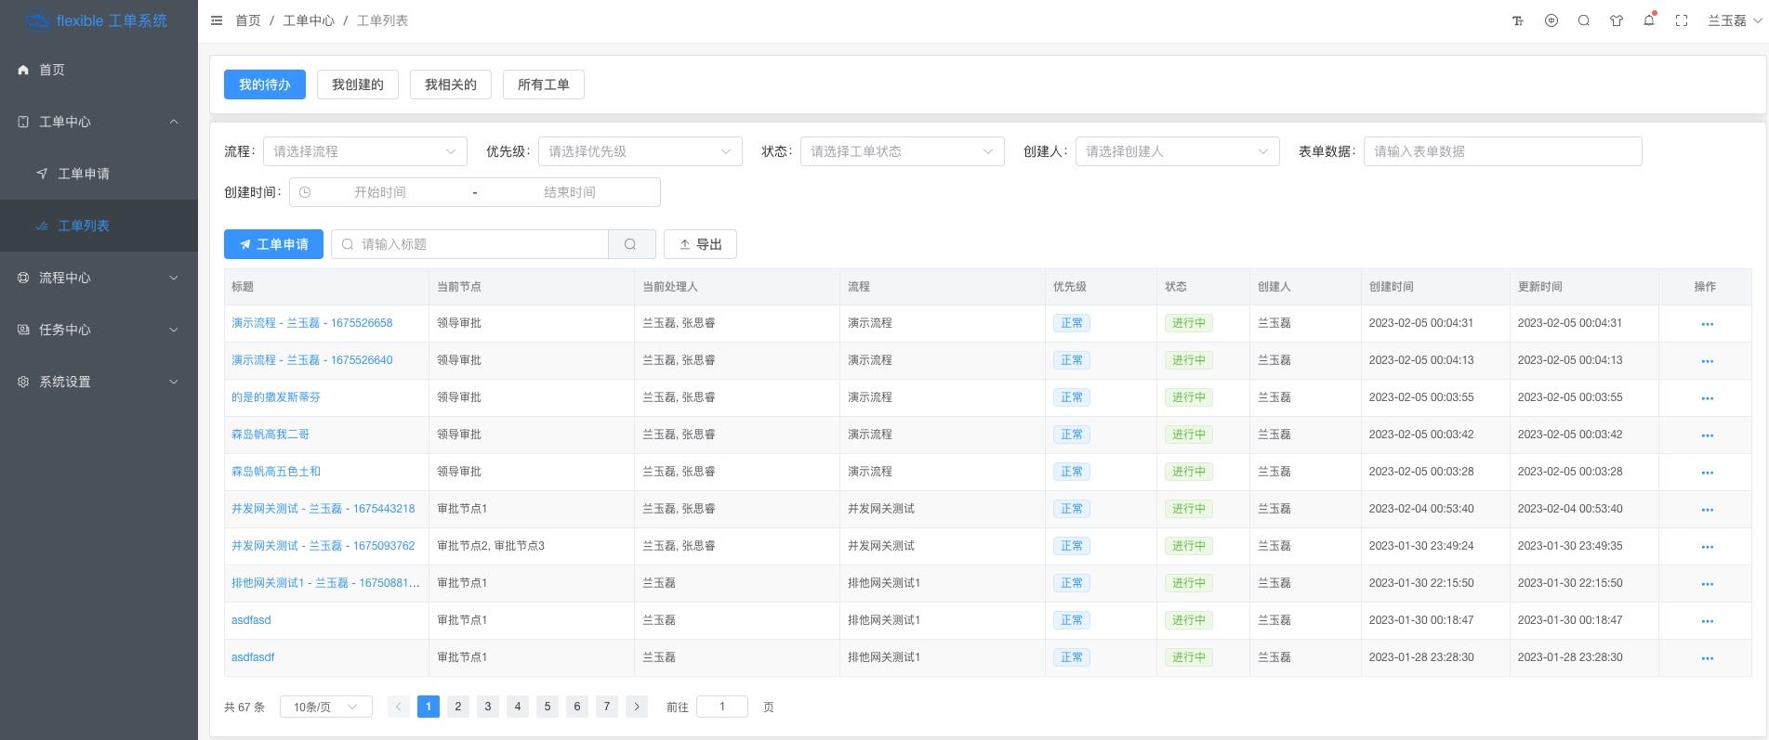Viewport: 1769px width, 740px height.
Task: Open 首页 in sidebar
Action: (x=99, y=70)
